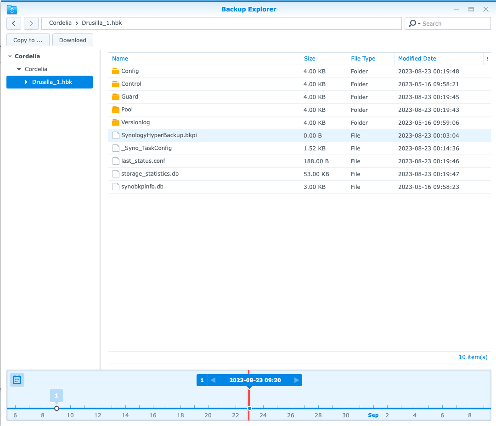Click the folder icon beside Config
This screenshot has width=496, height=426.
[x=115, y=71]
